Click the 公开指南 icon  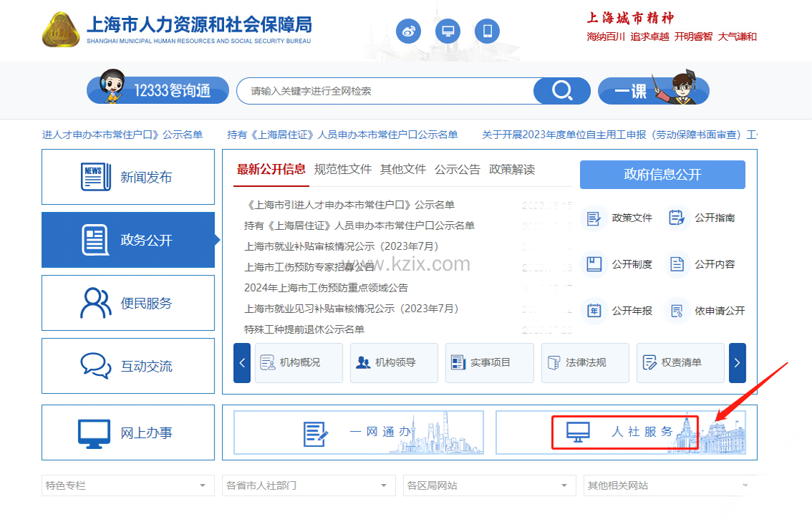[676, 218]
